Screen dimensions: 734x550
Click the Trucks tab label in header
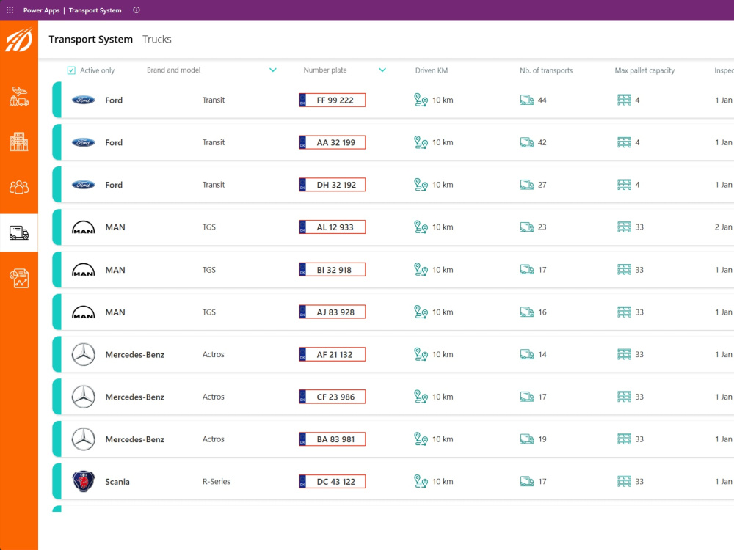[x=157, y=40]
